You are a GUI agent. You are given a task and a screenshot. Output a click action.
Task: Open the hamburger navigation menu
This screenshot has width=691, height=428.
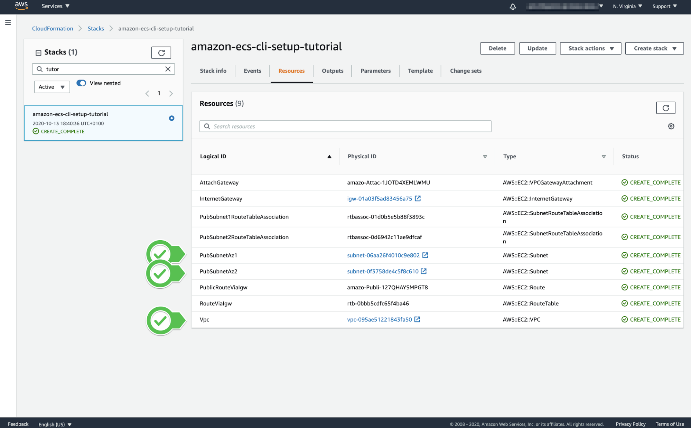click(8, 22)
